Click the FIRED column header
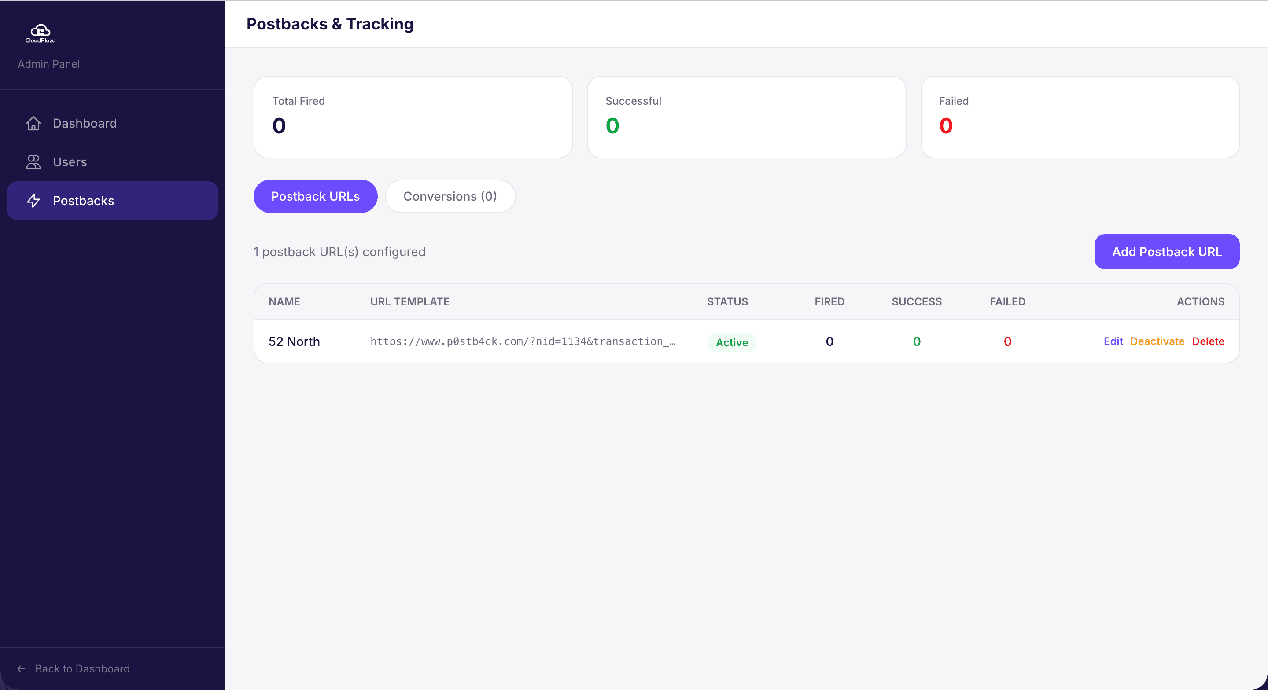Screen dimensions: 1268x690 (829, 302)
